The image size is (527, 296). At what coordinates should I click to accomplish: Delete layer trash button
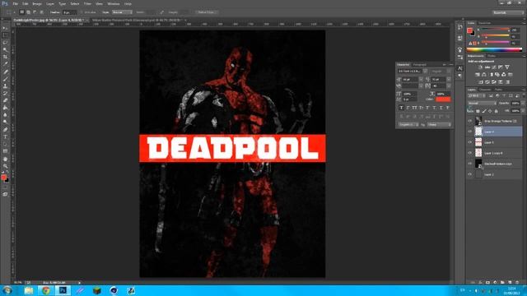point(517,283)
